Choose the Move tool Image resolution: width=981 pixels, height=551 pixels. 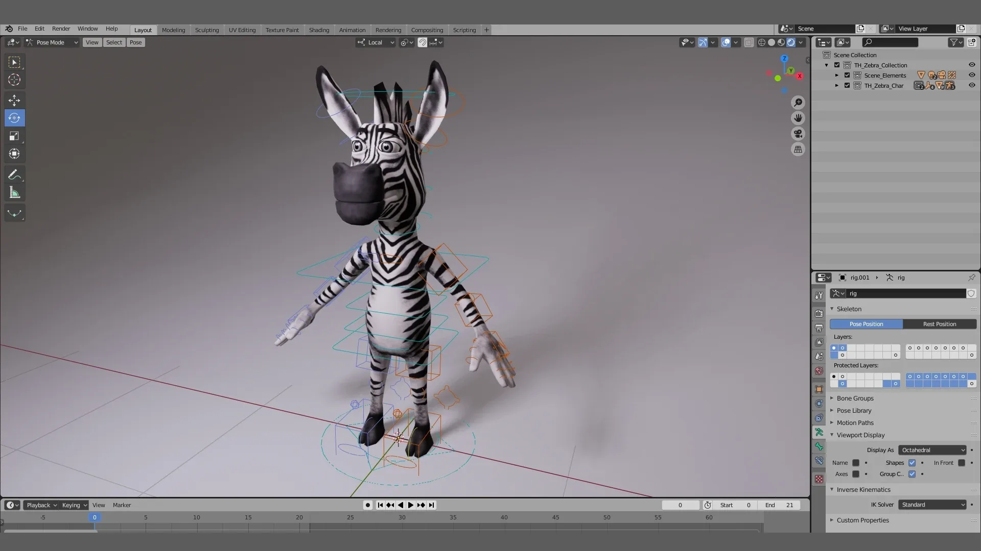pos(14,101)
